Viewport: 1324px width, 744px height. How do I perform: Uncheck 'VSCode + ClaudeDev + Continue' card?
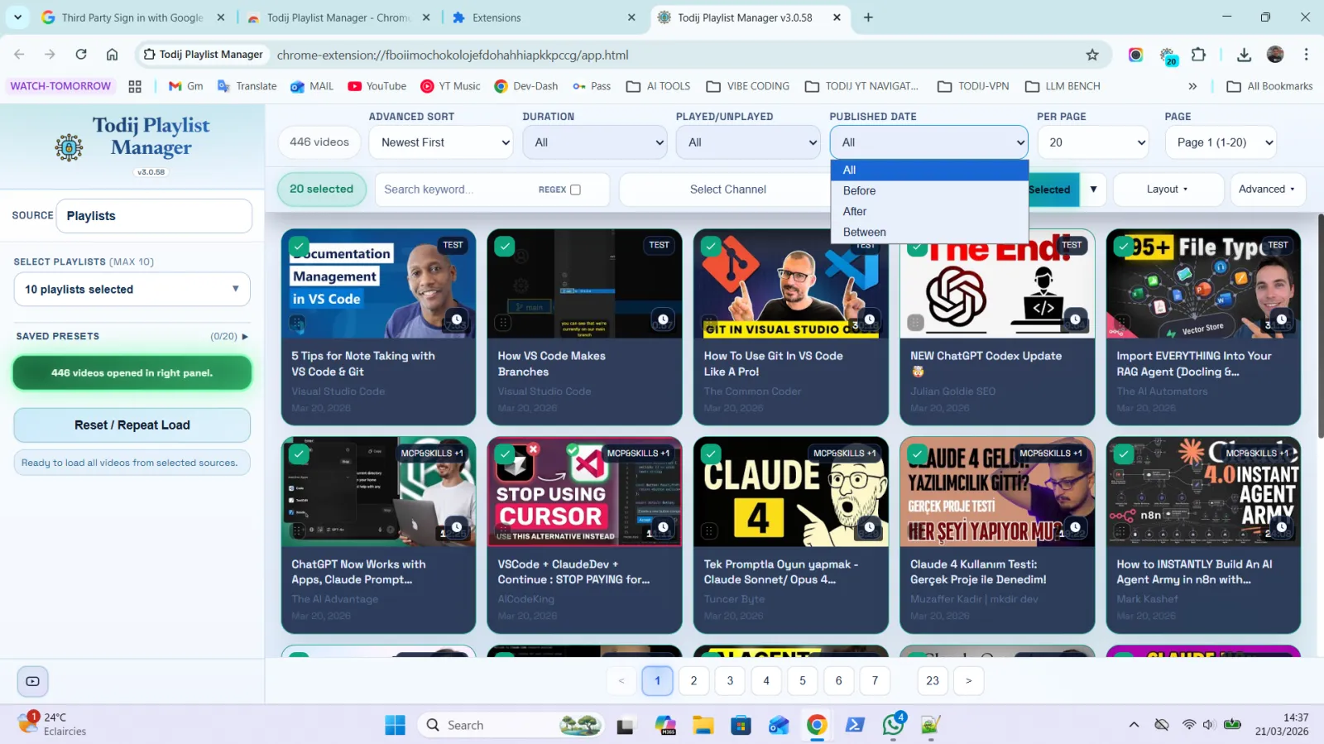tap(505, 454)
